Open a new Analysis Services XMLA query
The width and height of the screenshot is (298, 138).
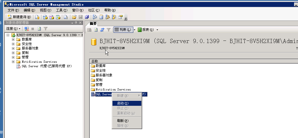coord(58,17)
